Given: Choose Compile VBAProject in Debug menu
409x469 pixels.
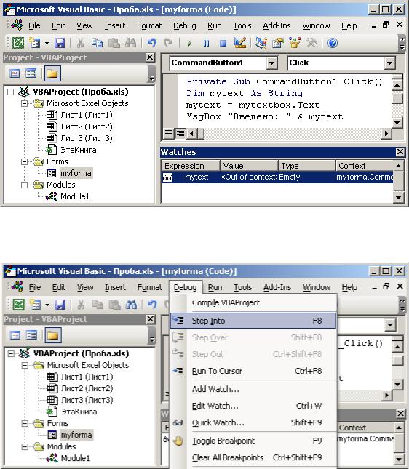Looking at the screenshot, I should tap(253, 302).
